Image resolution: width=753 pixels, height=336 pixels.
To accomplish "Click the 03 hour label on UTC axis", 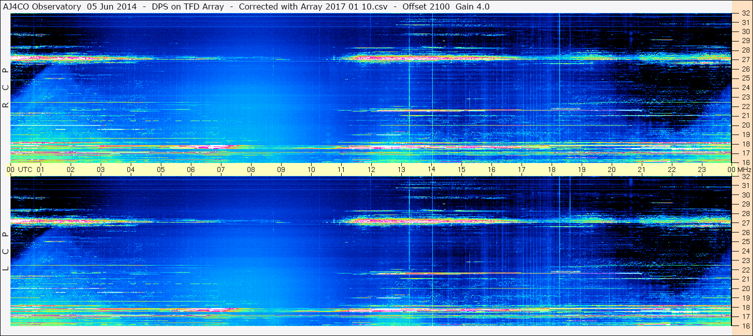I will click(x=101, y=169).
